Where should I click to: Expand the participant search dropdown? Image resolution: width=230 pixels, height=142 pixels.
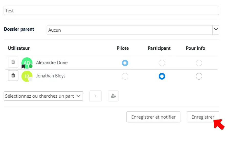(x=43, y=96)
